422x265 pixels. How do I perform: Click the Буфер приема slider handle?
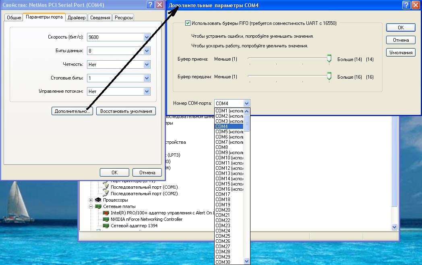(329, 58)
